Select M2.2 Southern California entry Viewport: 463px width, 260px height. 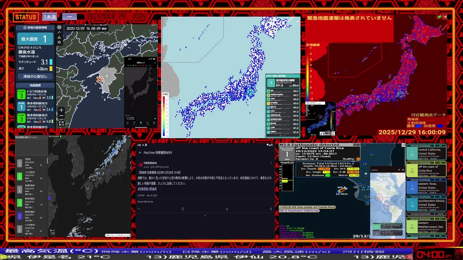pos(300,211)
